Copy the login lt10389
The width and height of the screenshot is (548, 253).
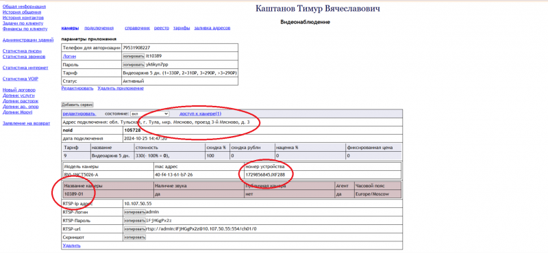click(x=134, y=56)
